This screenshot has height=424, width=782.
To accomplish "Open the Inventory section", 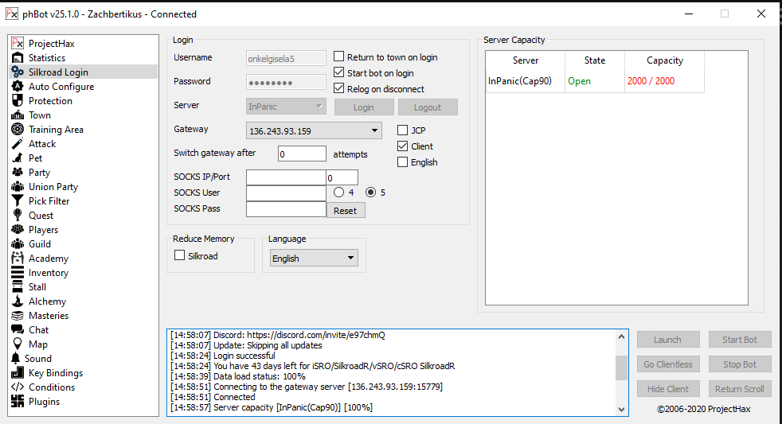I will tap(48, 273).
